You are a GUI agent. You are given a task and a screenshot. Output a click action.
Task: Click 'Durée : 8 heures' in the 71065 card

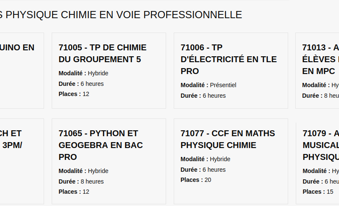[81, 181]
